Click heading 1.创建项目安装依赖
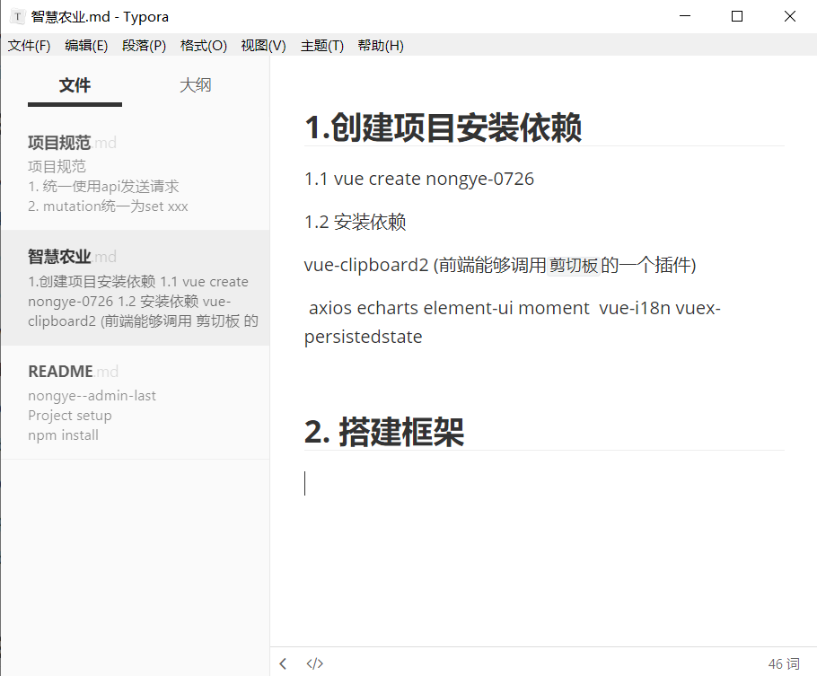 pyautogui.click(x=444, y=127)
